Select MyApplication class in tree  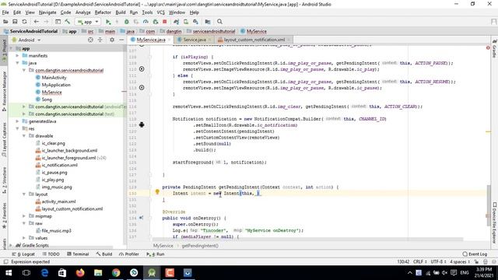(x=56, y=85)
